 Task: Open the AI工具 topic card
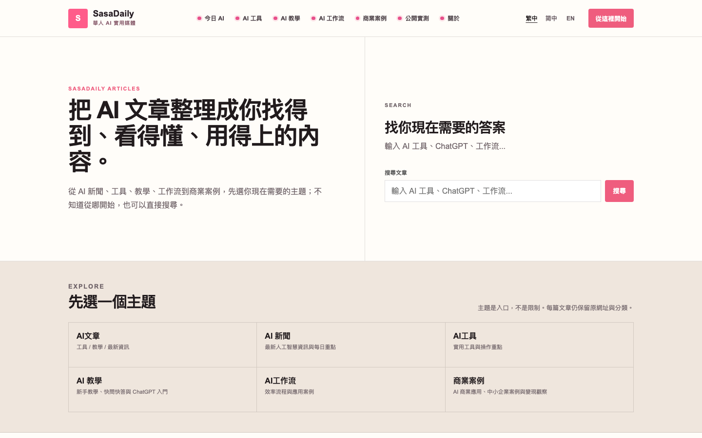pos(539,345)
